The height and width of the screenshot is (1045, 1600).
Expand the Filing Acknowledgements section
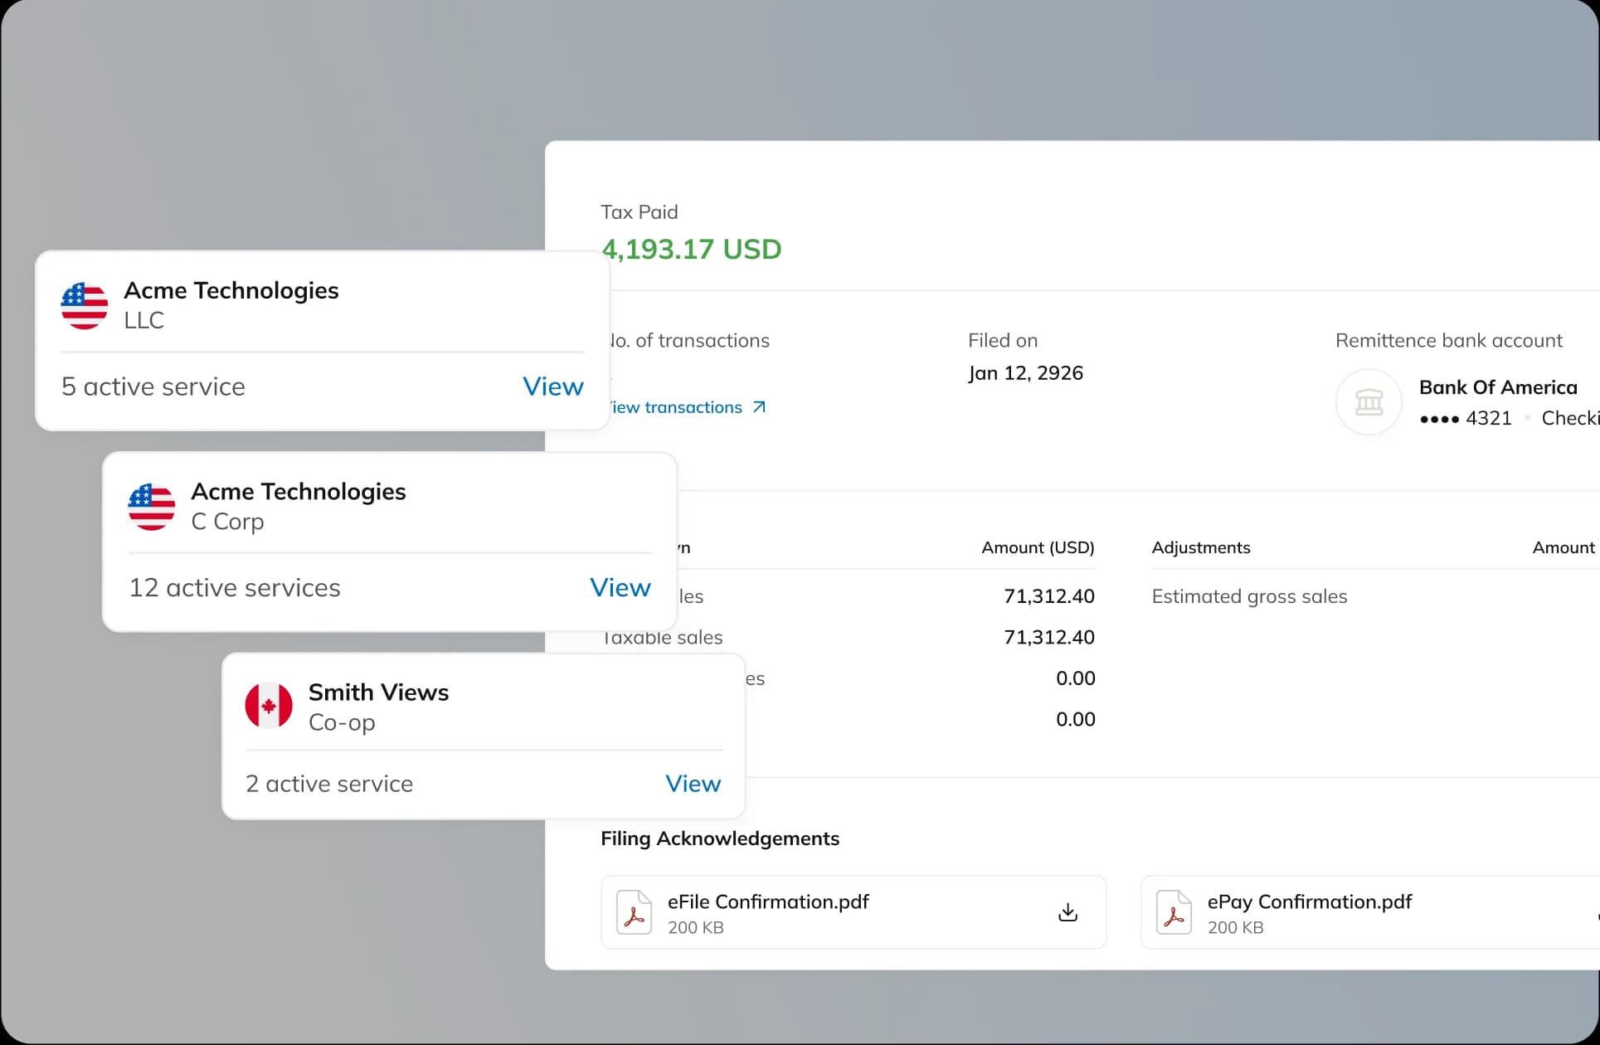719,838
